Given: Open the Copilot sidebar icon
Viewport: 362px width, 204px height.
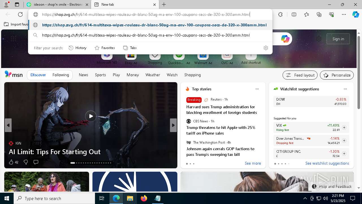Looking at the screenshot, I should coord(355,14).
